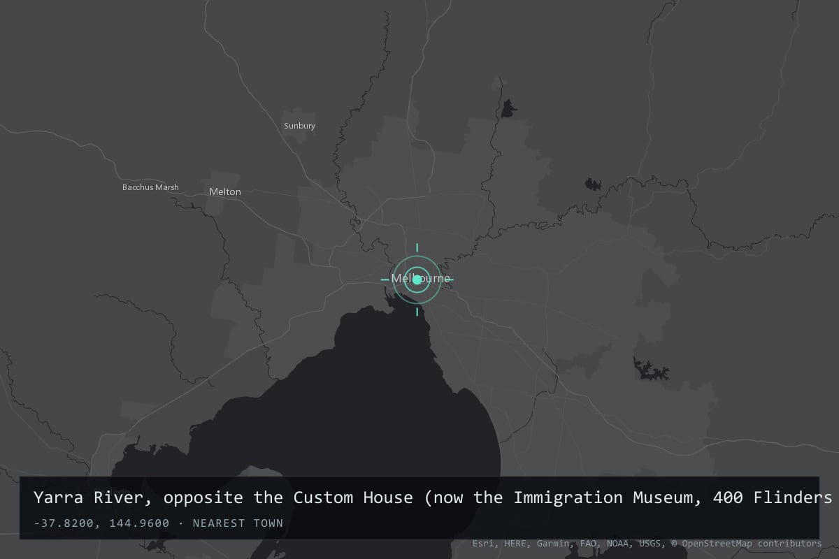
Task: Click the NEAREST TOWN caption text
Action: (x=238, y=523)
